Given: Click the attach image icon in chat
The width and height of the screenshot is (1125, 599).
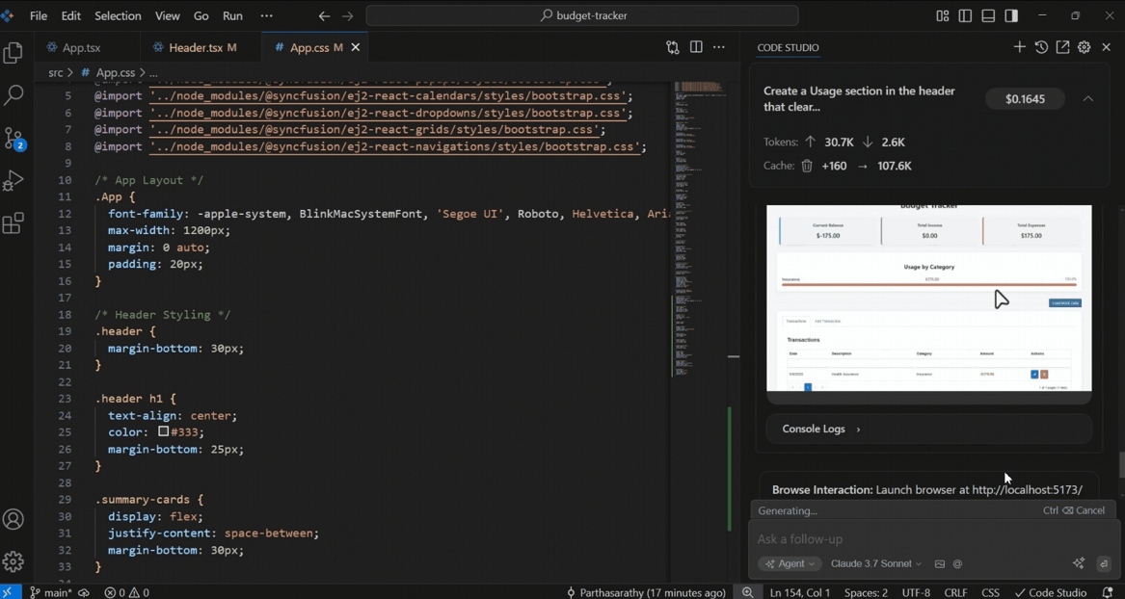Looking at the screenshot, I should pos(940,564).
